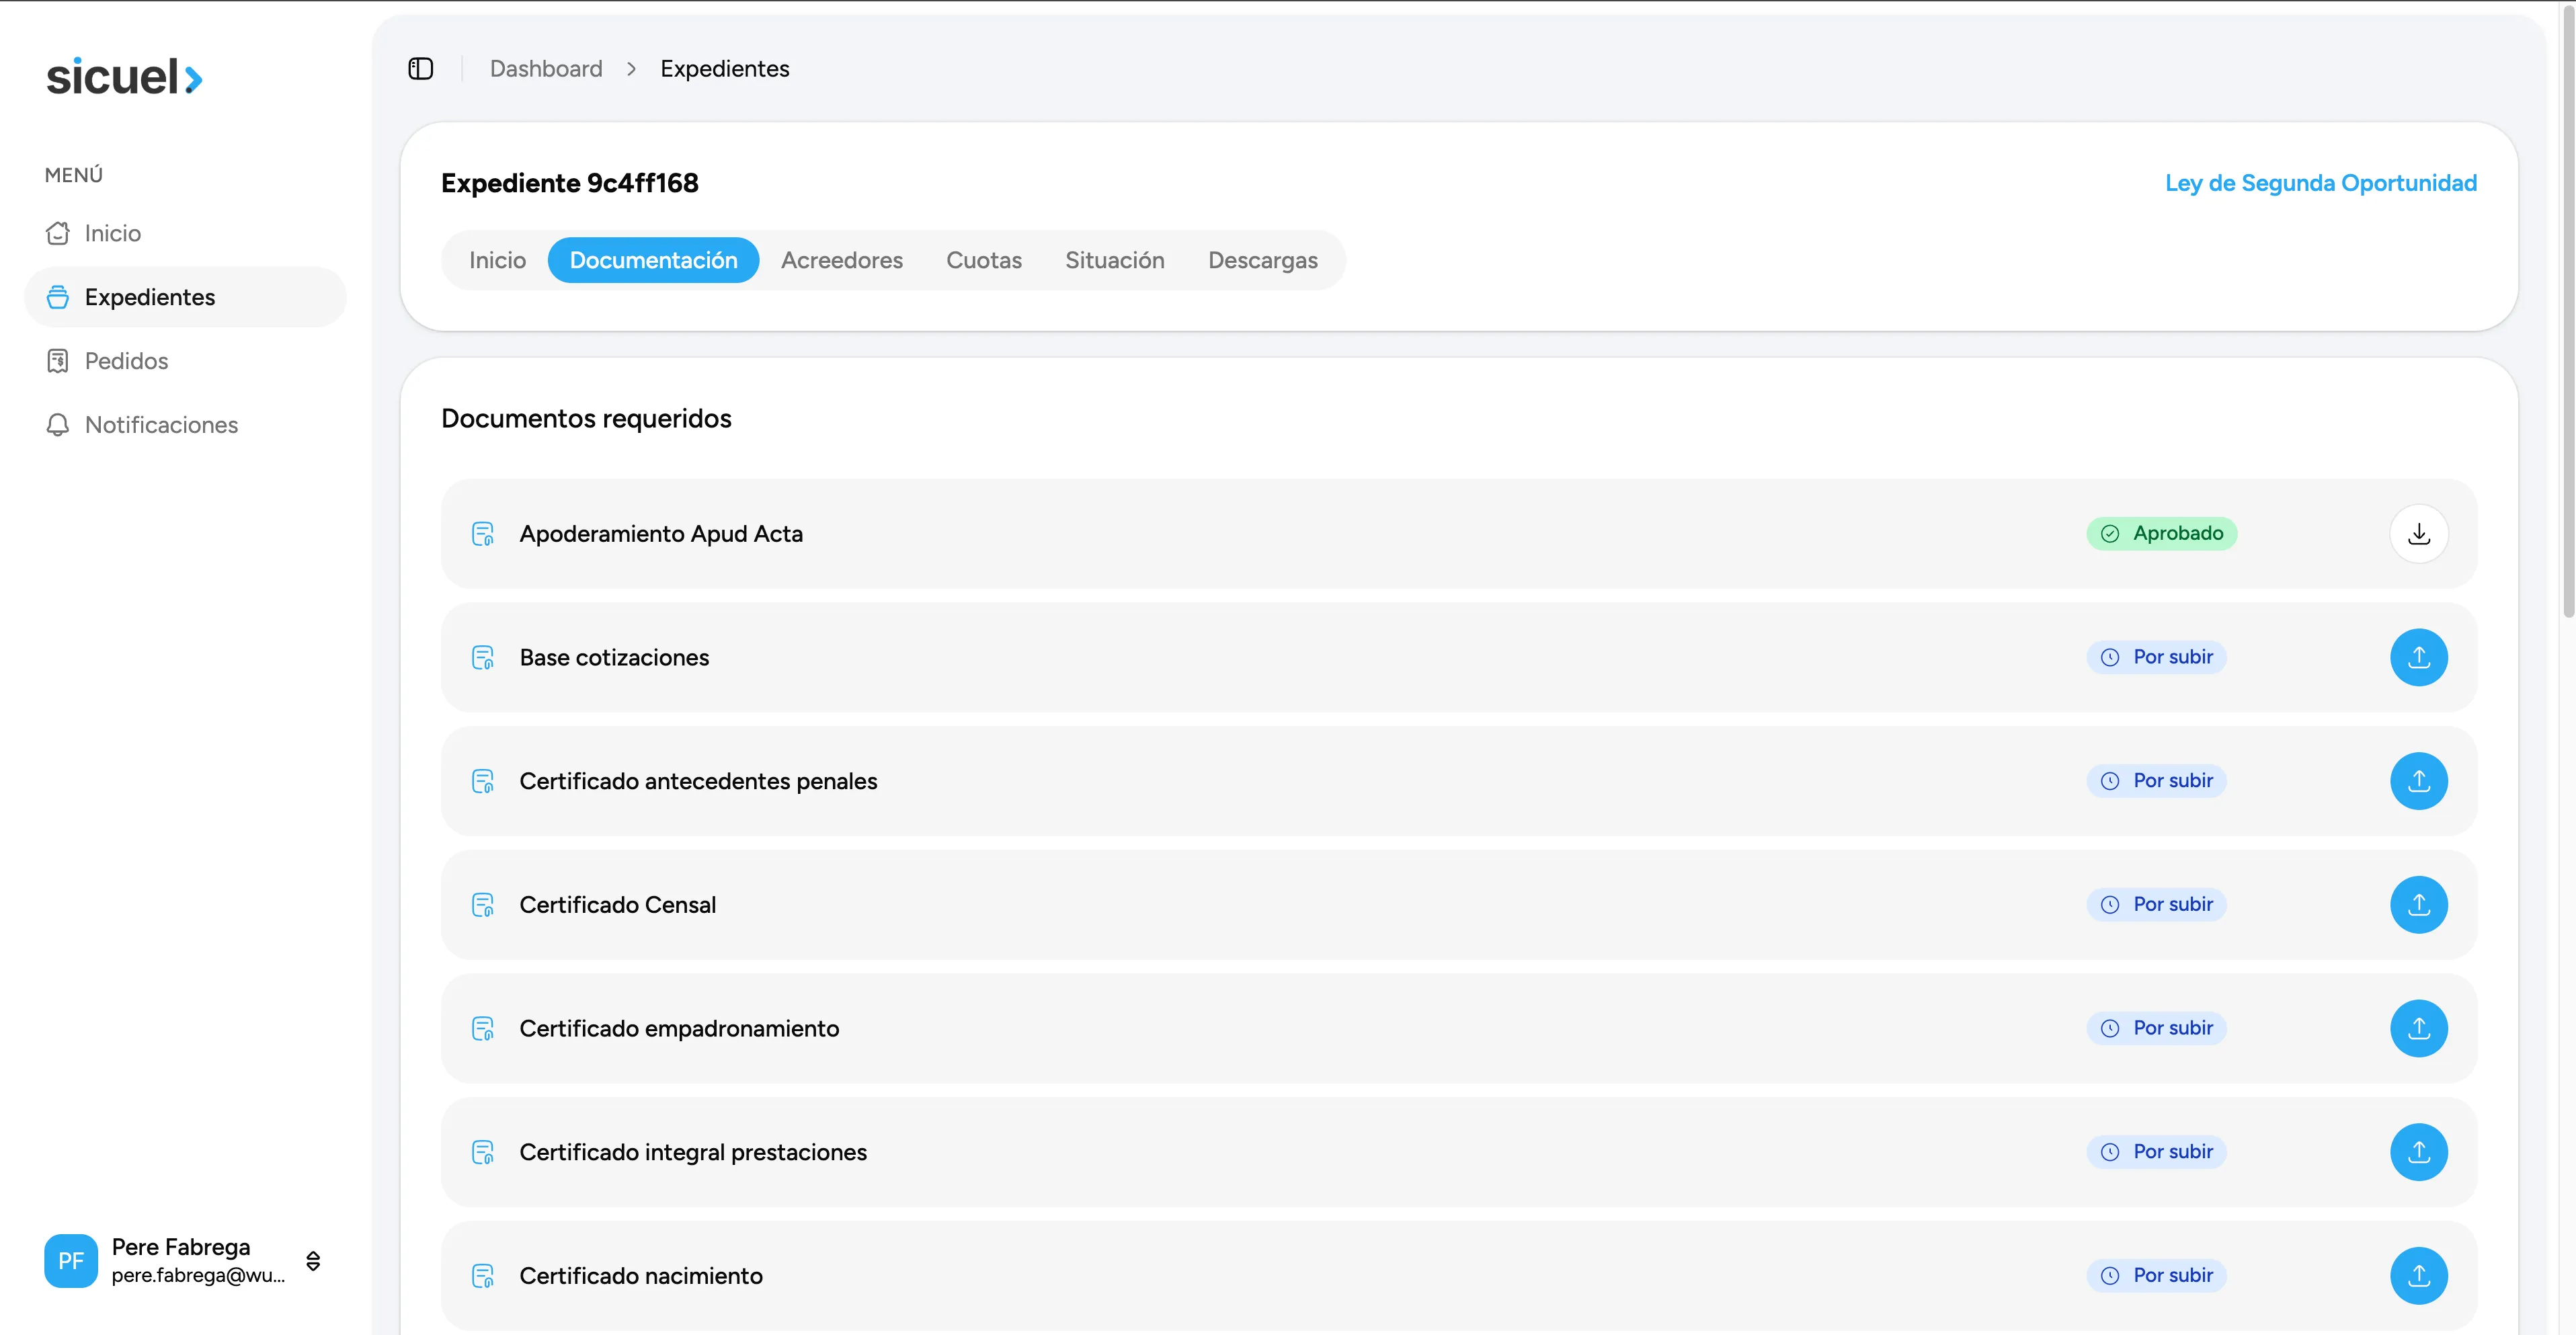Upload the Certificado Censal document
This screenshot has width=2576, height=1335.
(2419, 905)
